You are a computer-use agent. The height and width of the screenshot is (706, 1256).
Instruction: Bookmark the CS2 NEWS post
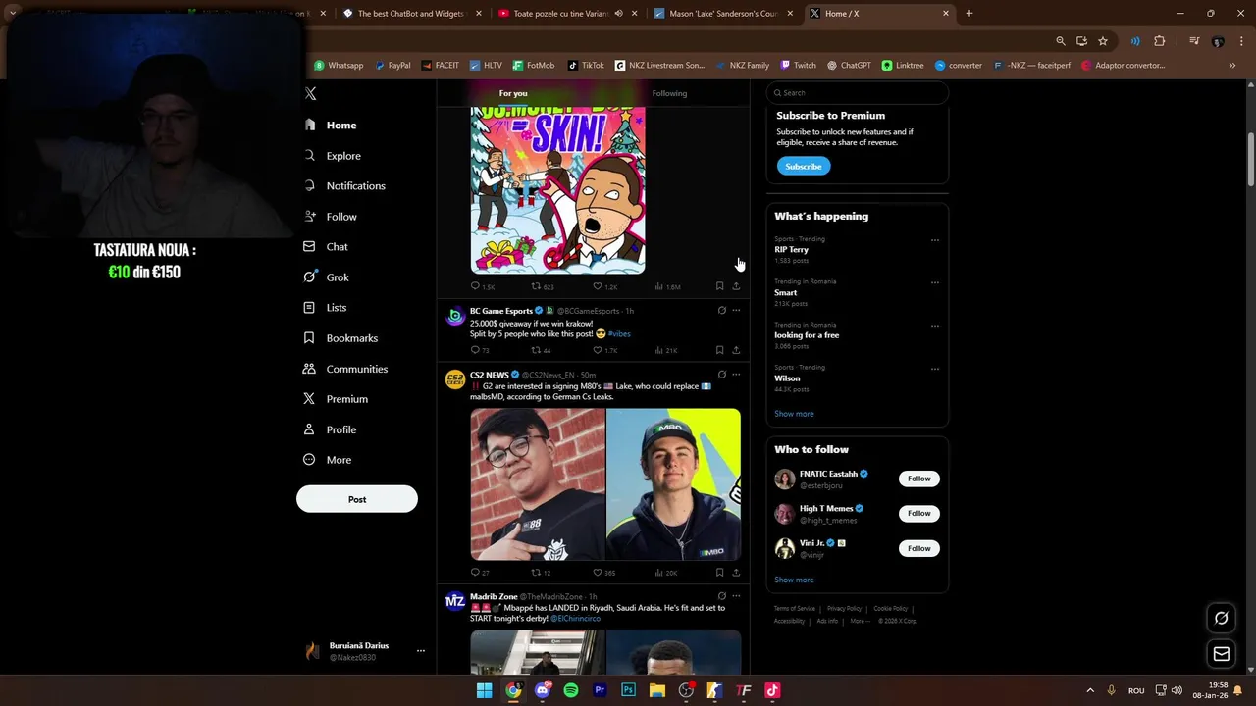[x=719, y=573]
